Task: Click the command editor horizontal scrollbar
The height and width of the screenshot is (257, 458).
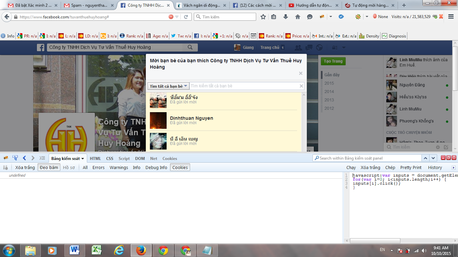Action: 375,241
